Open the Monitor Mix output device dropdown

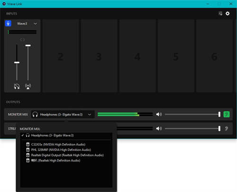coord(63,114)
